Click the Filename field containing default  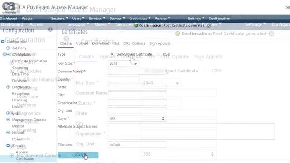[137, 144]
